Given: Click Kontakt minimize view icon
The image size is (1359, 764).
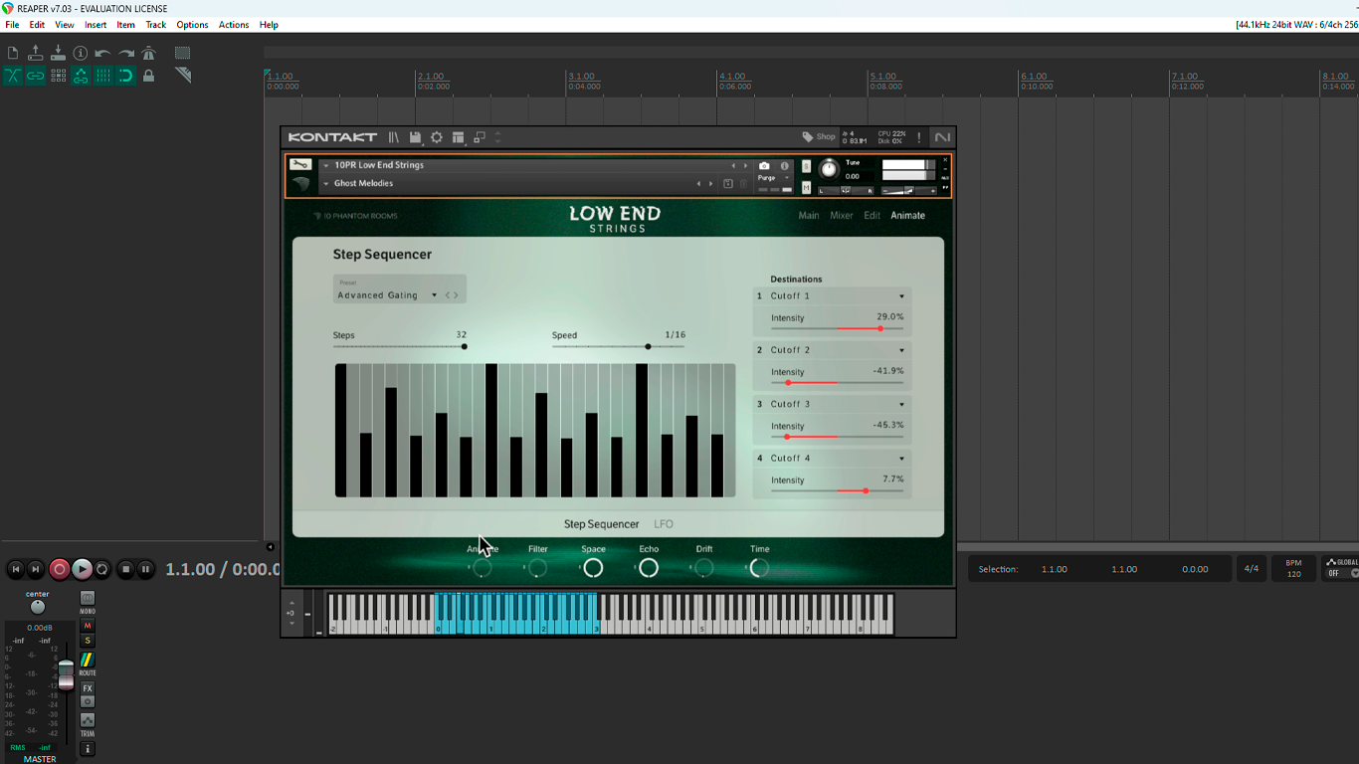Looking at the screenshot, I should click(479, 137).
